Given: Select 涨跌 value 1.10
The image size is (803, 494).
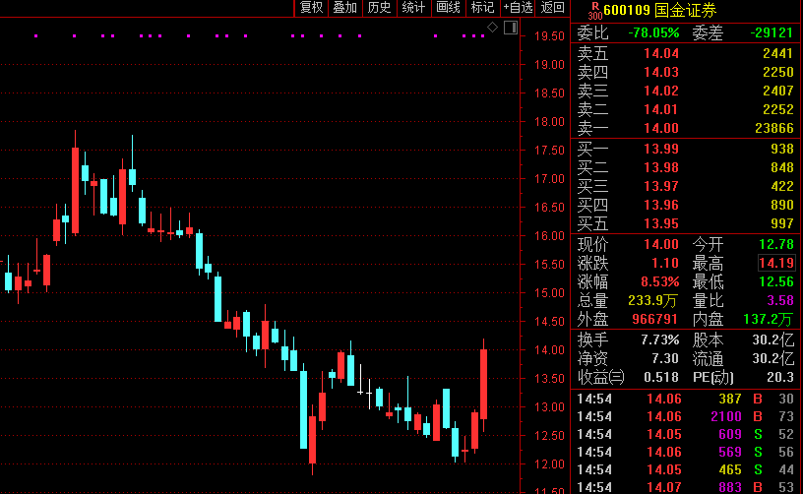Looking at the screenshot, I should point(664,263).
